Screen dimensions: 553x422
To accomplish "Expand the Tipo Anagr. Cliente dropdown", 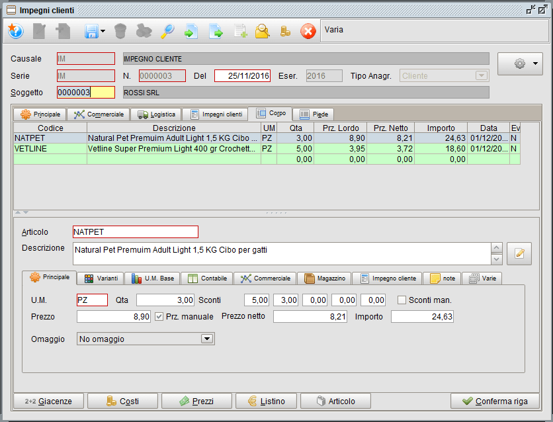I will click(x=482, y=75).
